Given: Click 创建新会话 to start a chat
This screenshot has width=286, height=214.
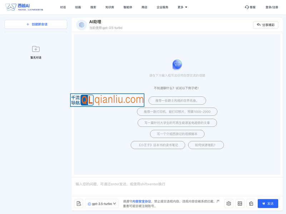Looking at the screenshot, I should (x=36, y=24).
